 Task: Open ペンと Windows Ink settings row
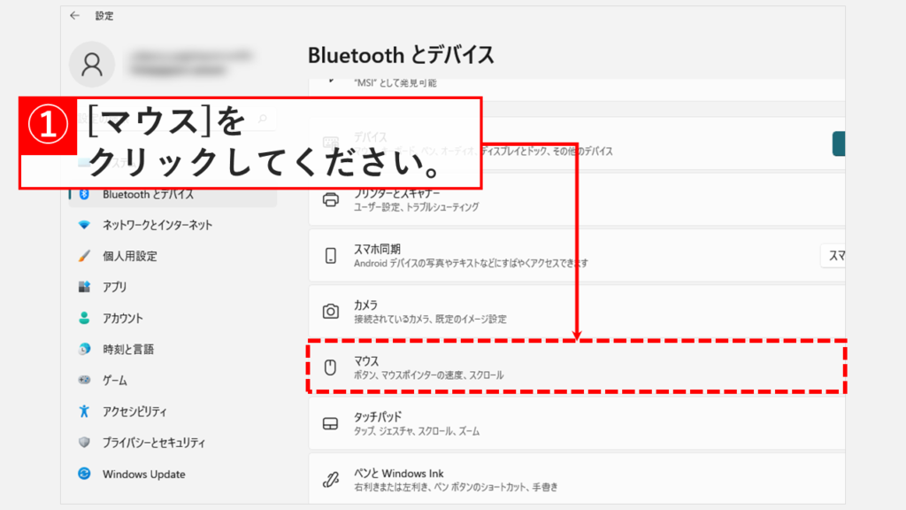click(x=577, y=479)
